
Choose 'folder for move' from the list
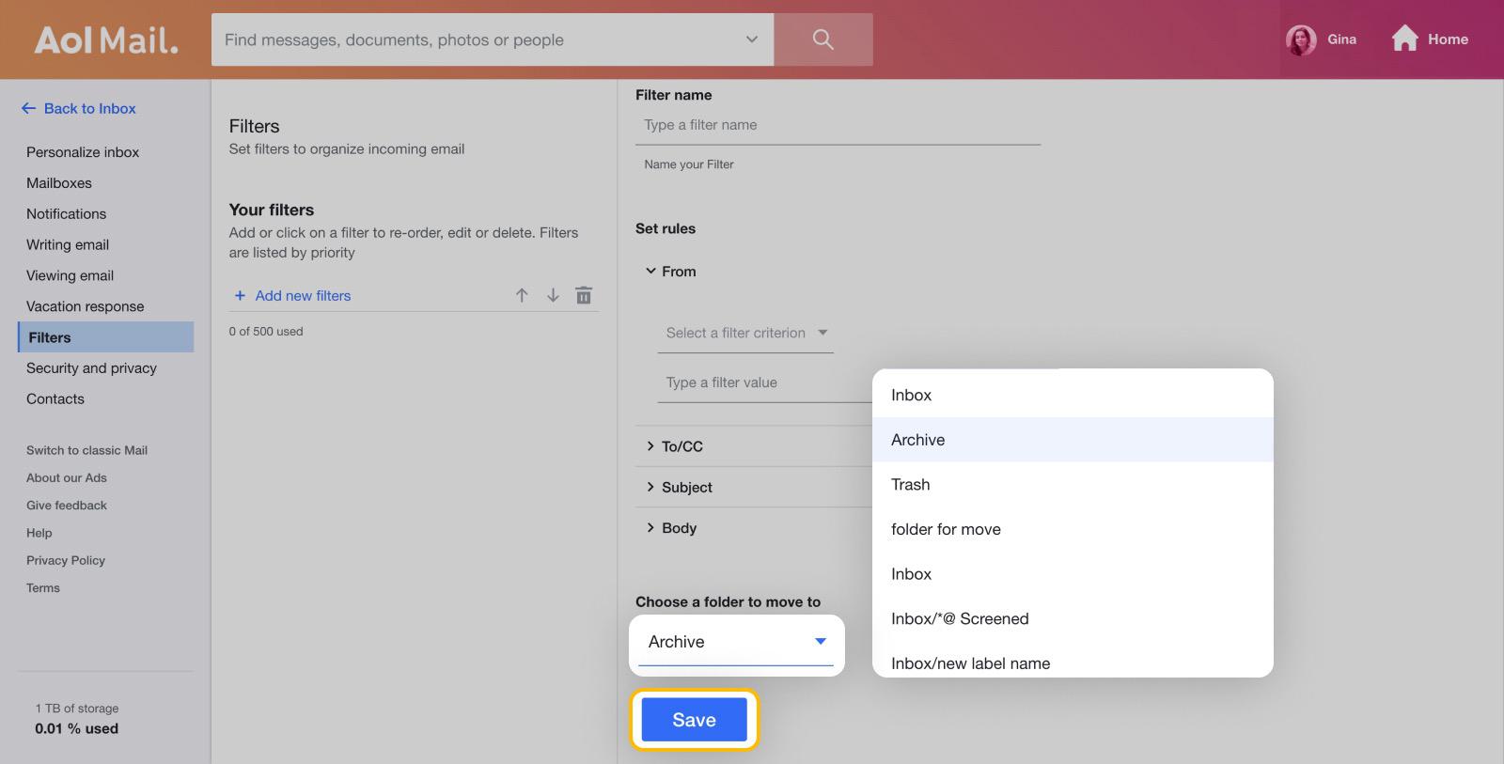(x=1073, y=529)
